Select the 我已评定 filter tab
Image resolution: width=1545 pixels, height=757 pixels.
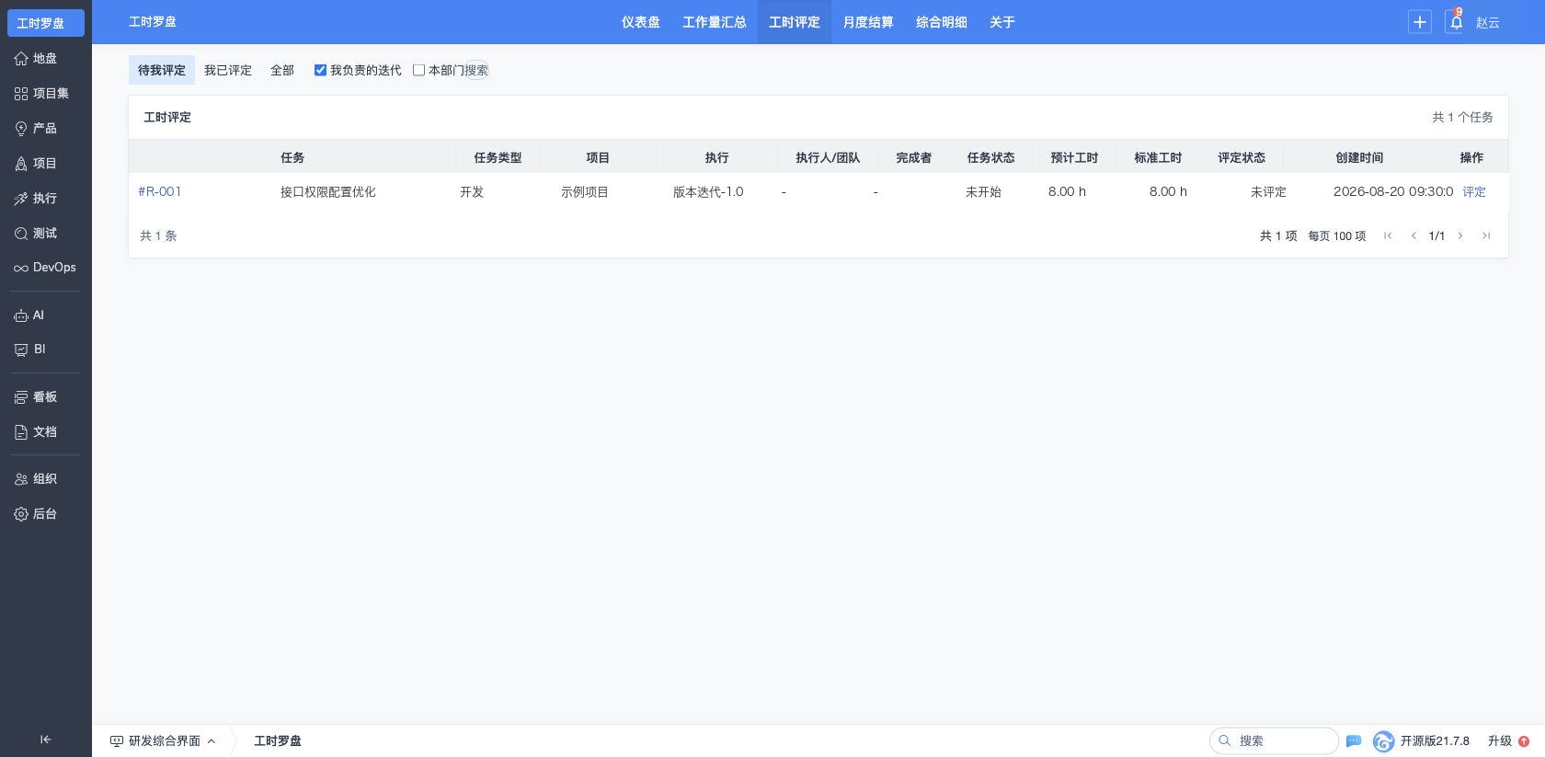point(228,70)
